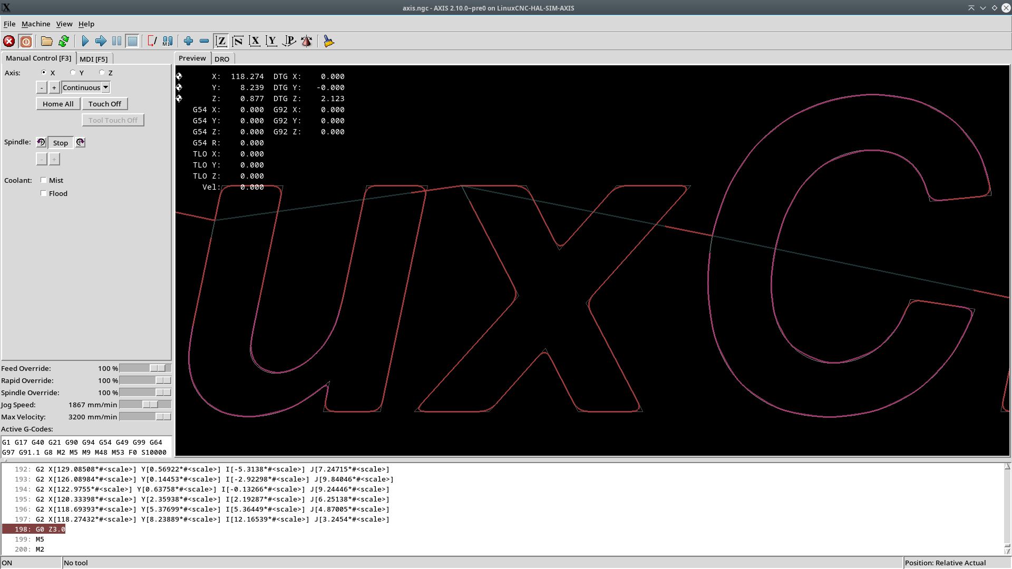The width and height of the screenshot is (1012, 569).
Task: Enable Flood coolant checkbox
Action: point(44,193)
